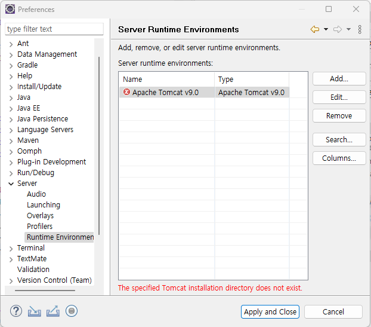Image resolution: width=371 pixels, height=327 pixels.
Task: Select Overlays under Server
Action: point(40,216)
